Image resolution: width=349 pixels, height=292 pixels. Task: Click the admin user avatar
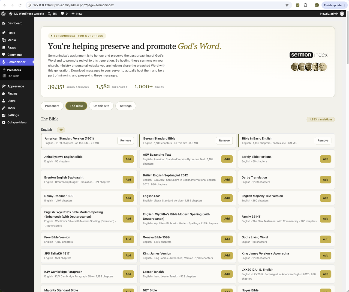pyautogui.click(x=342, y=14)
